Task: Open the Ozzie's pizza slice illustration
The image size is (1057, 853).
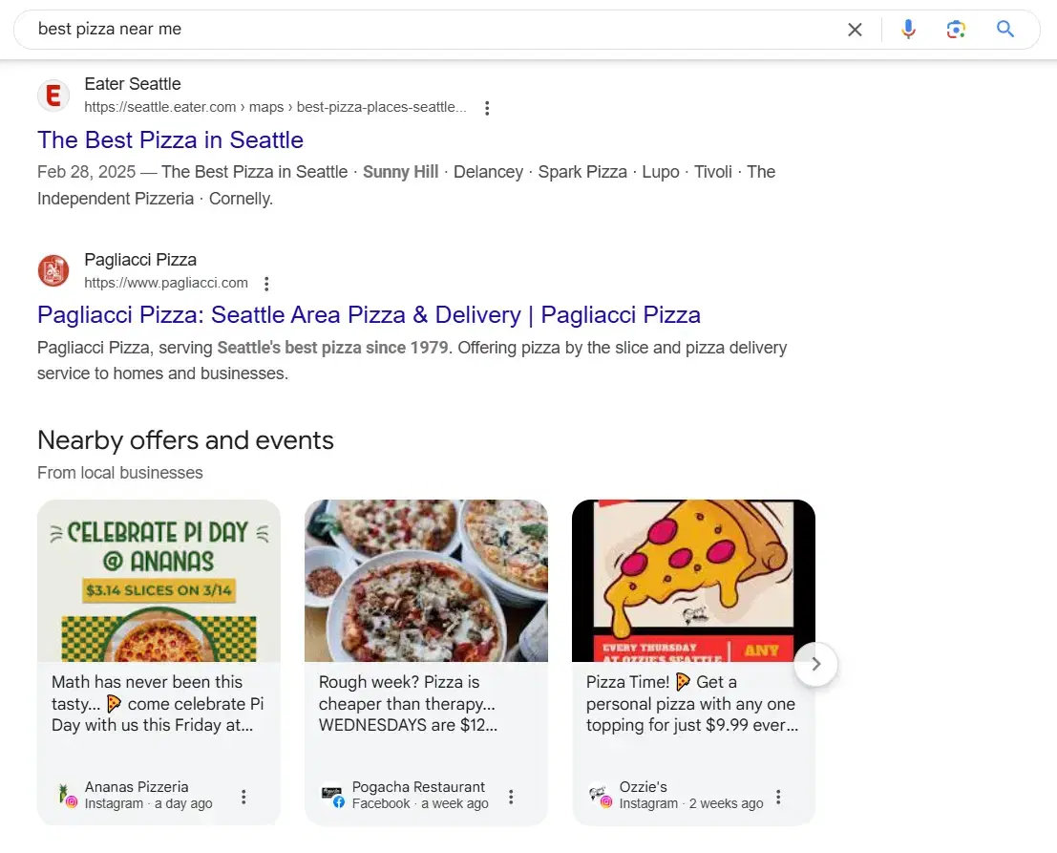Action: 693,581
